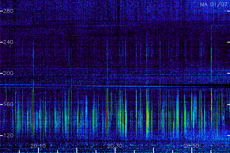Viewport: 230px width, 153px height.
Task: Click the 20:10 time axis label
Action: (x=38, y=146)
